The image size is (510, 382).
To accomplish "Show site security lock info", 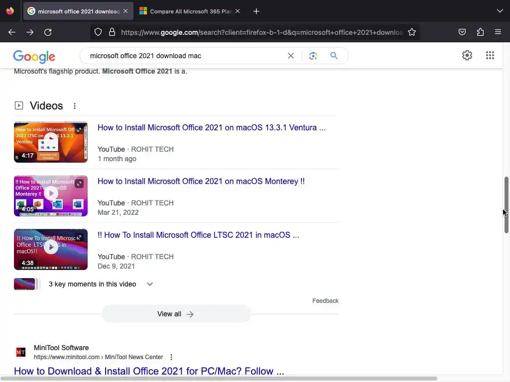I will point(112,32).
